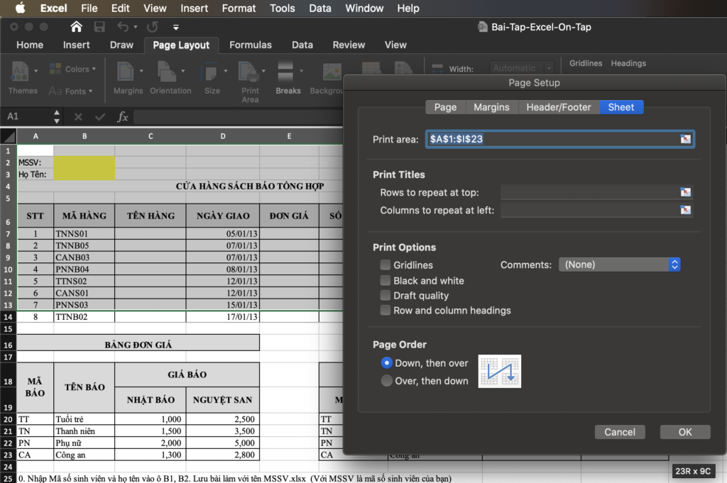Viewport: 727px width, 483px height.
Task: Click the Themes icon in the ribbon
Action: [x=21, y=71]
